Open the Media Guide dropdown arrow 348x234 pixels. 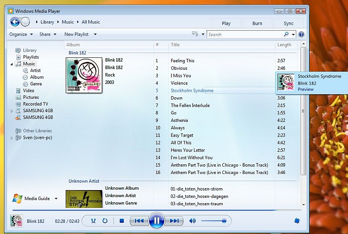56,198
